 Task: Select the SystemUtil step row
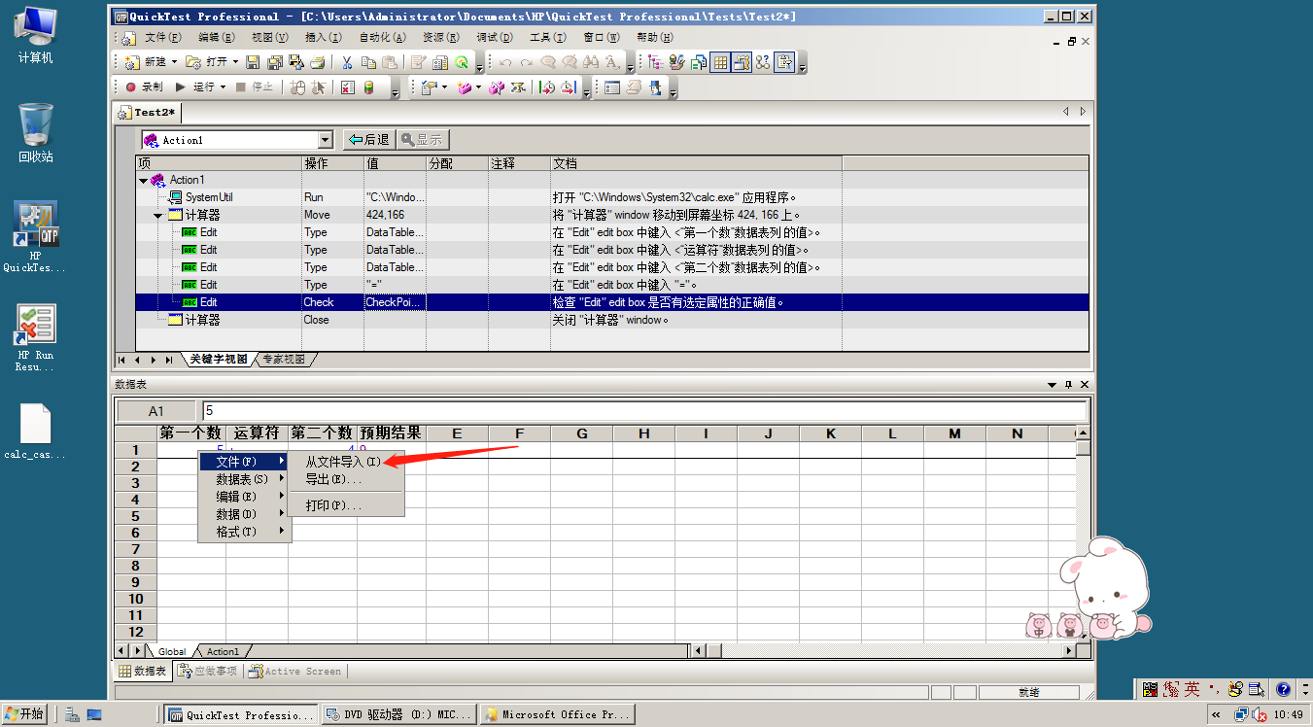click(612, 197)
